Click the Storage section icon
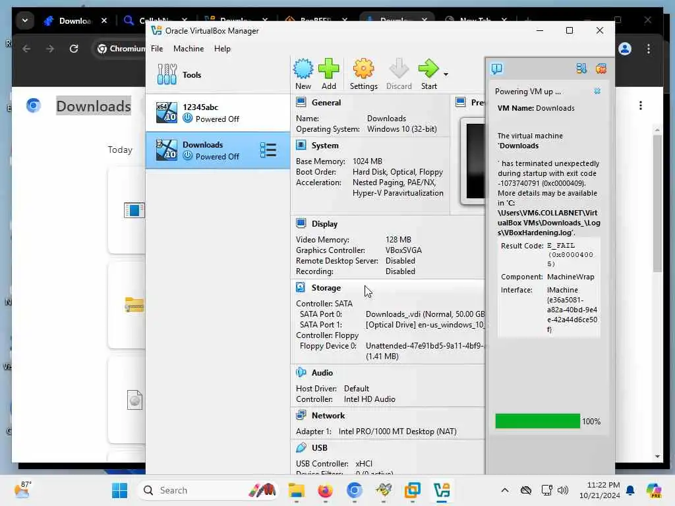675x506 pixels. tap(301, 287)
